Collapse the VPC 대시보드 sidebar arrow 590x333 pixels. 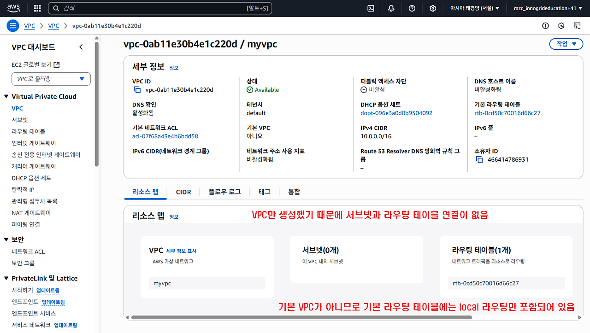pyautogui.click(x=81, y=47)
